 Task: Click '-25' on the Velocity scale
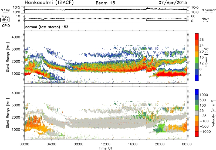click(203, 116)
